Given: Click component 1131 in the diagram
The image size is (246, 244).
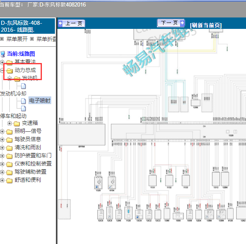Looking at the screenshot, I should tap(152, 181).
